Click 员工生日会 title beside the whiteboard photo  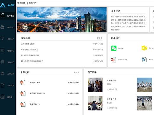coord(111,80)
